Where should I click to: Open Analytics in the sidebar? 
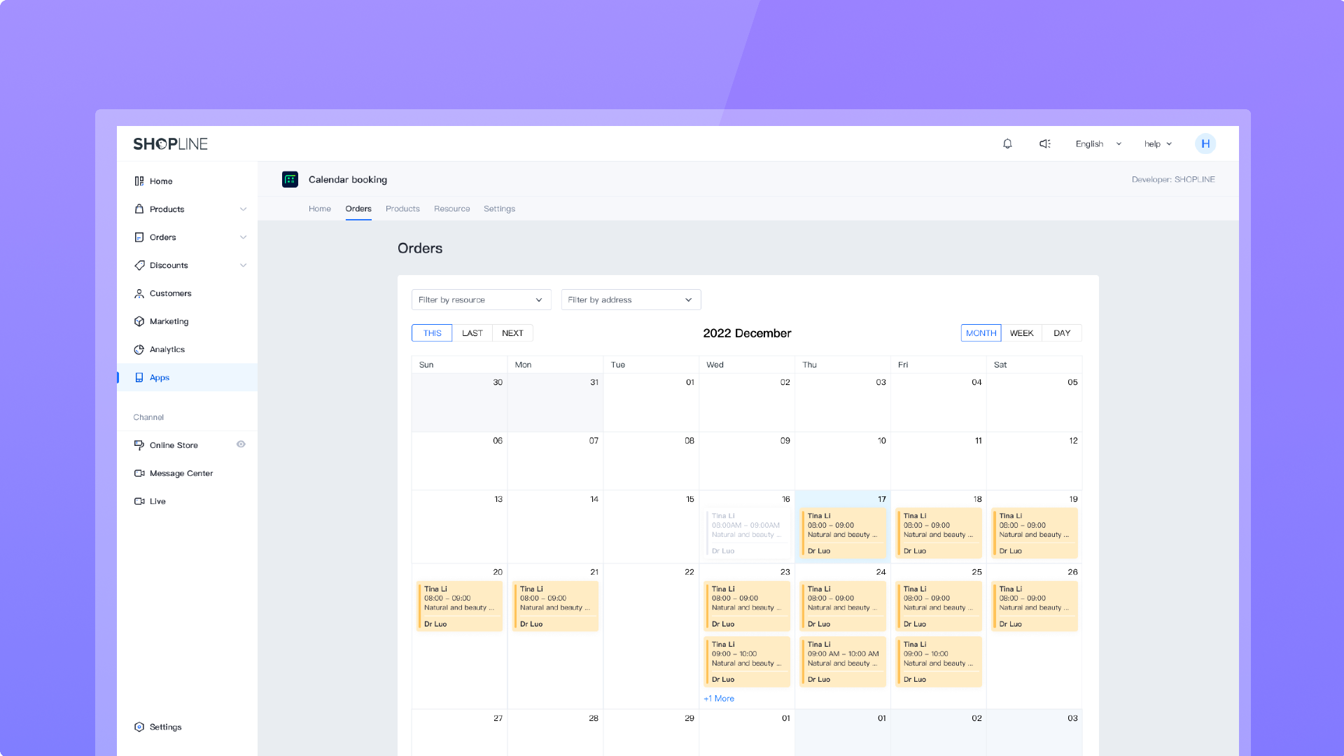pyautogui.click(x=167, y=349)
